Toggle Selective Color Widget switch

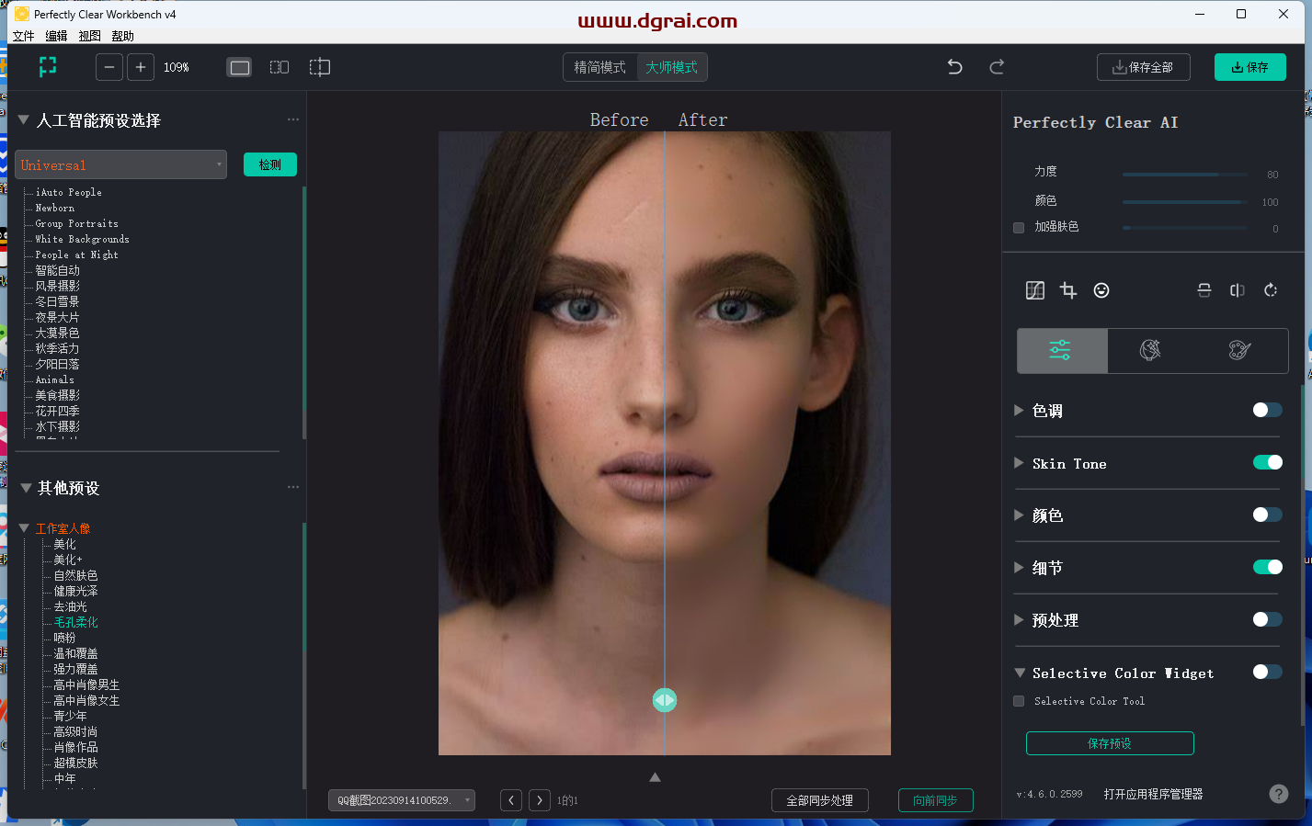1267,672
